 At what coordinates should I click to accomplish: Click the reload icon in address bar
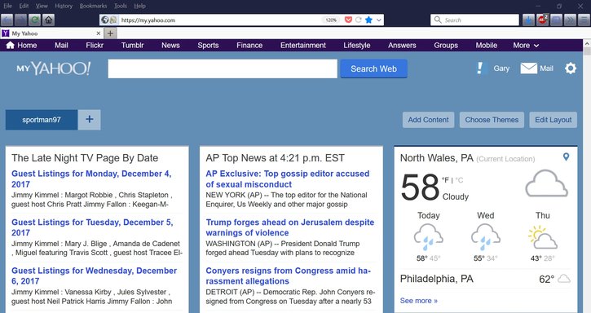click(x=359, y=20)
